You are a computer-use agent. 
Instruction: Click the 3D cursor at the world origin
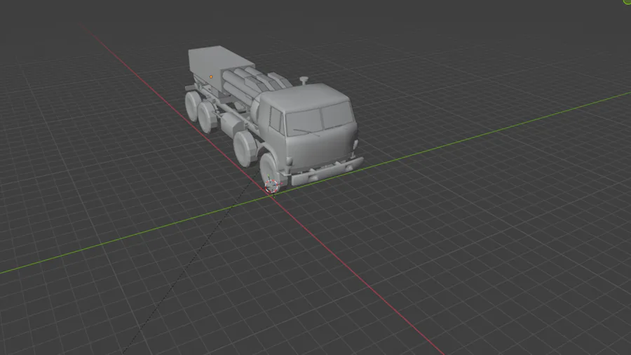point(271,186)
